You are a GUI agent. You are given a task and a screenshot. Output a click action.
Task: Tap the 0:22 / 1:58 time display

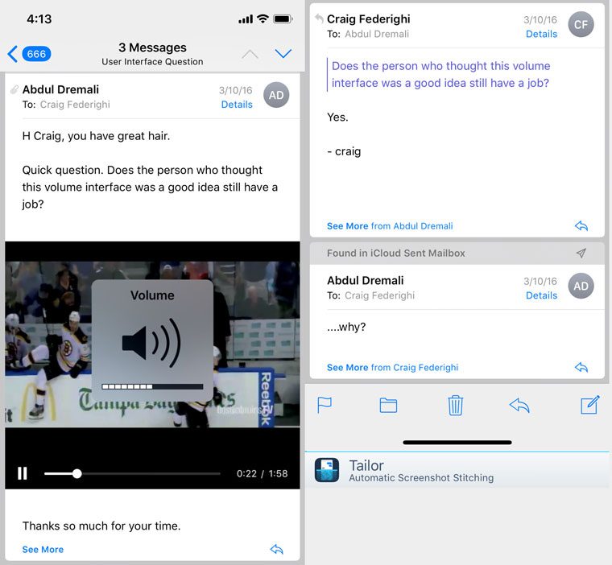(x=262, y=474)
